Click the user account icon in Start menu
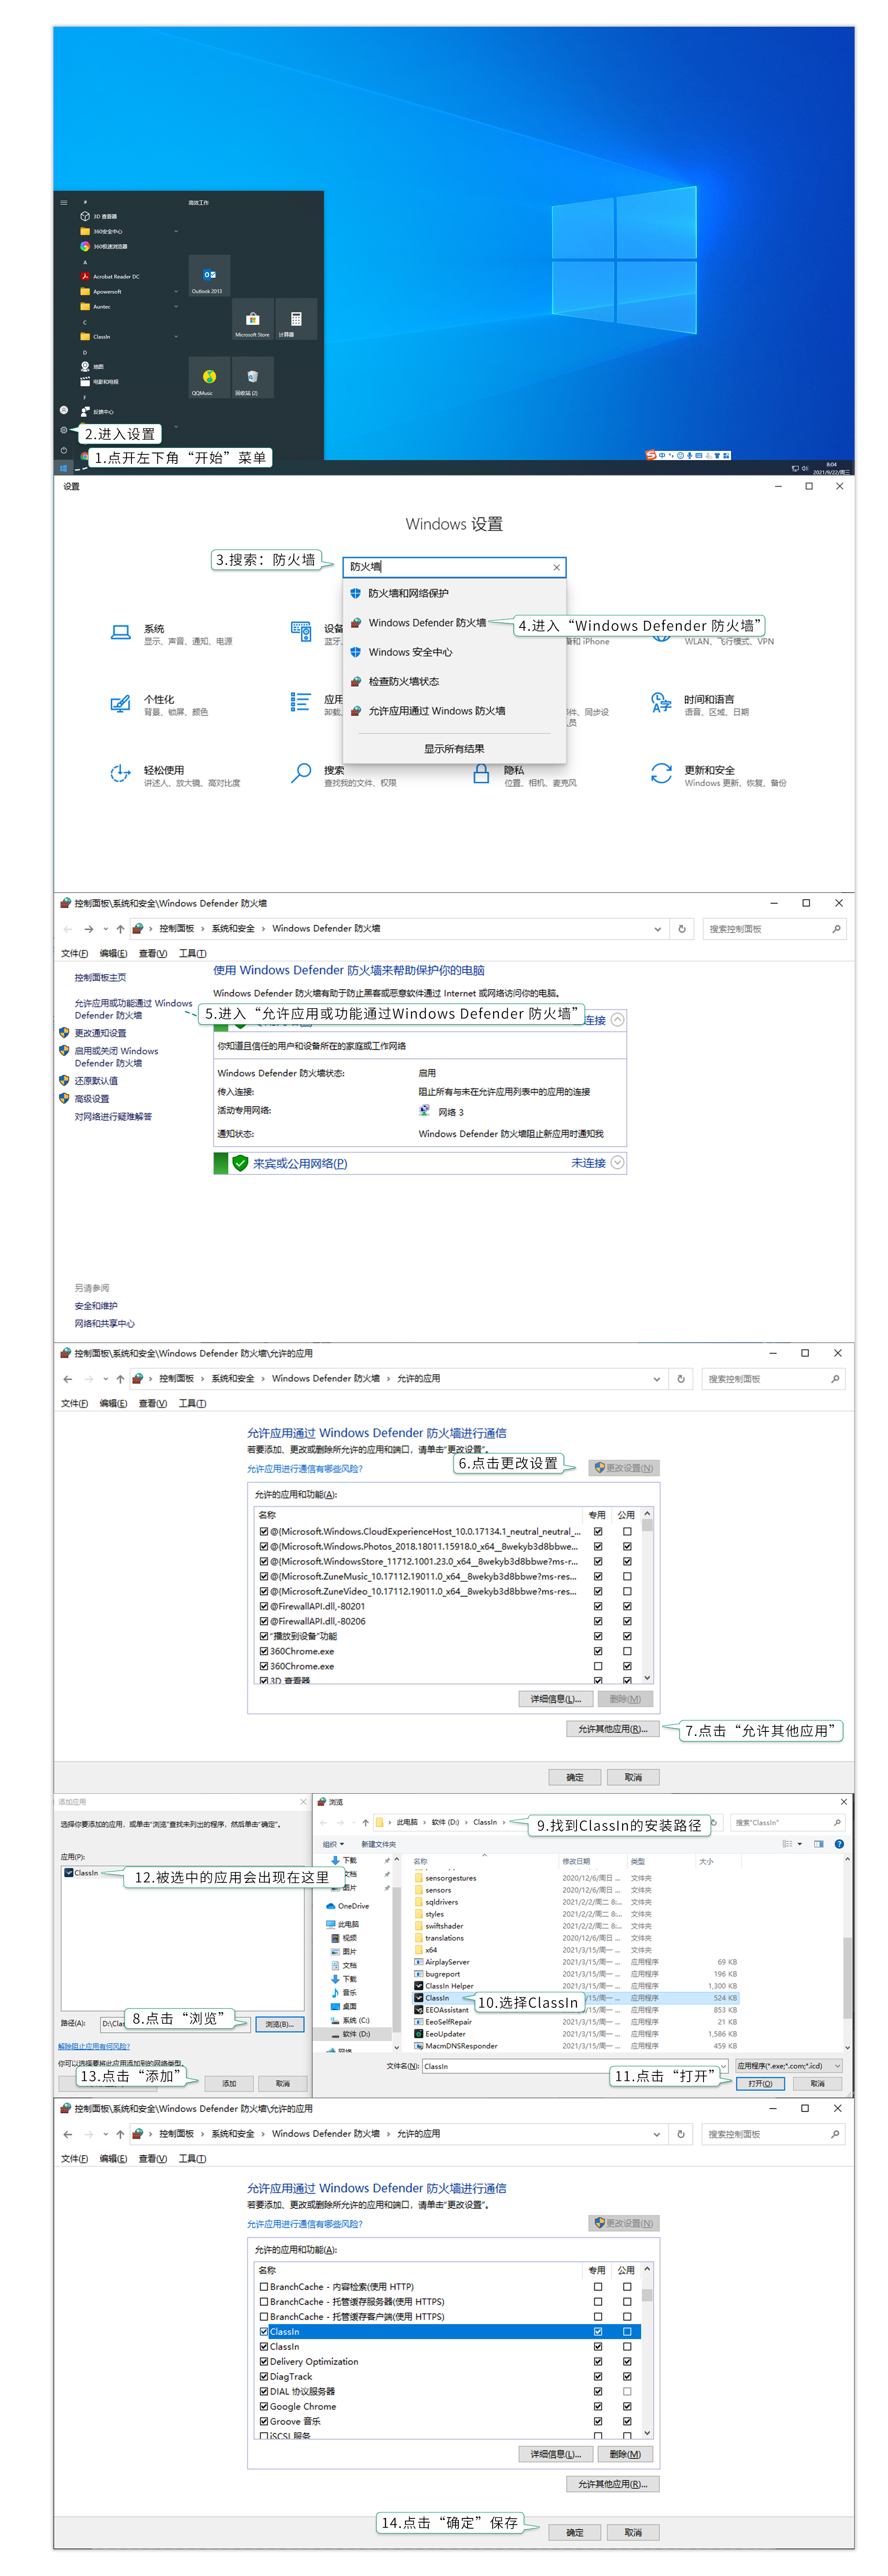 click(x=63, y=410)
